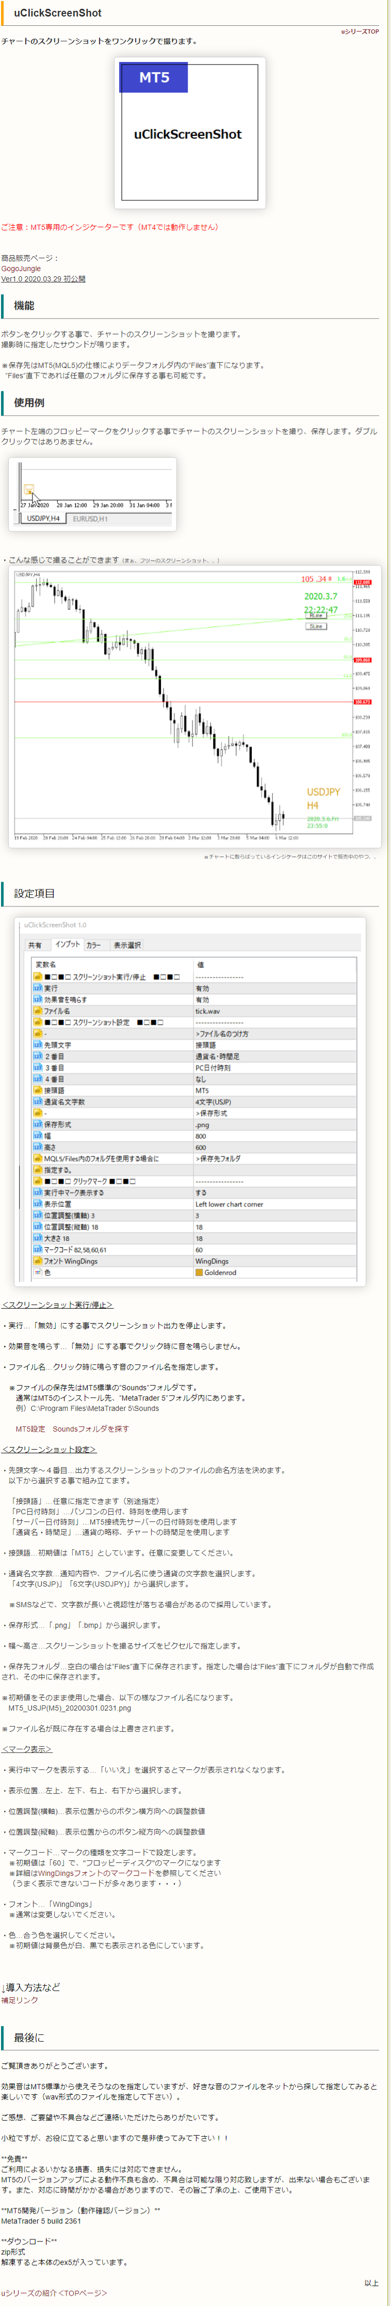
Task: Click the icon beside the 3番目 row
Action: point(39,1067)
